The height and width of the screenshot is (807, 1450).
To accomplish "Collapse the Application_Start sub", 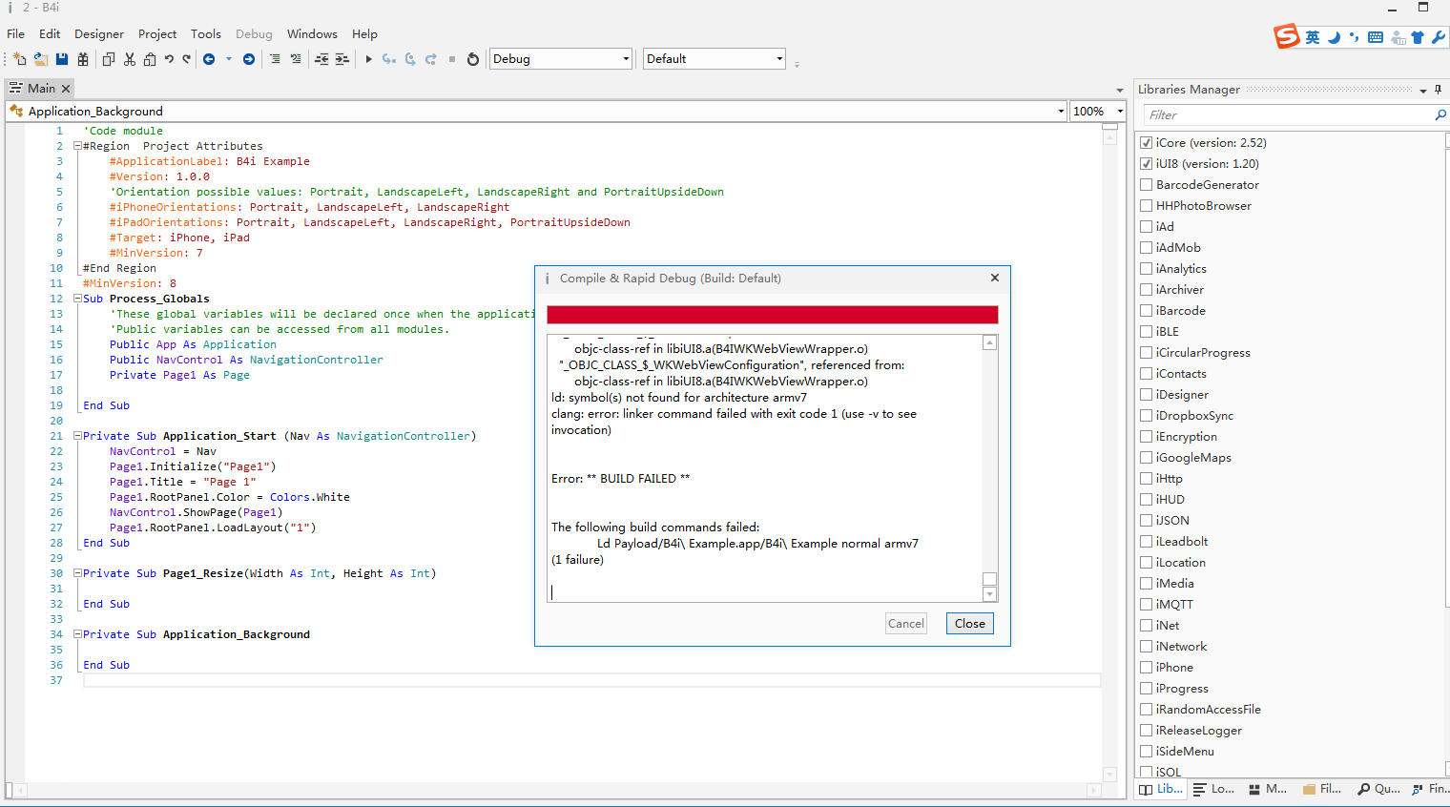I will (77, 437).
